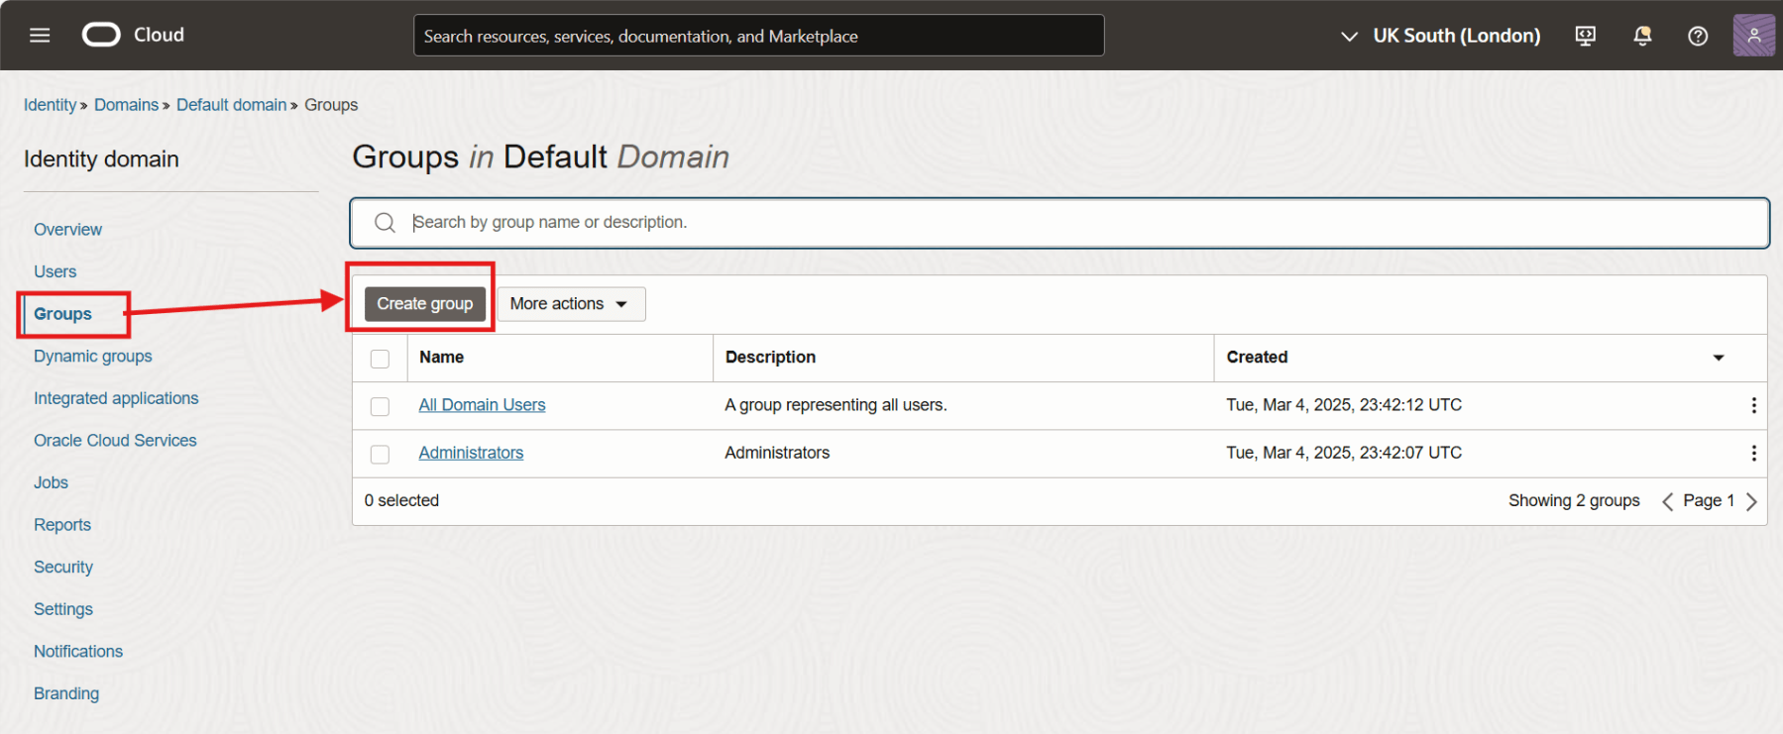This screenshot has width=1783, height=734.
Task: Open actions menu for All Domain Users row
Action: click(x=1753, y=405)
